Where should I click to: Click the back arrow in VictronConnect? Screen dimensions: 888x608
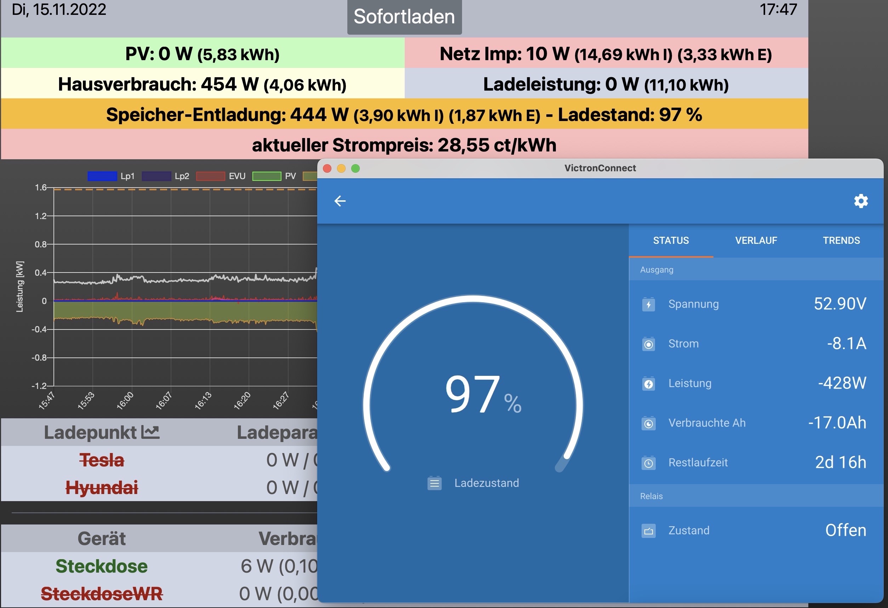(340, 201)
